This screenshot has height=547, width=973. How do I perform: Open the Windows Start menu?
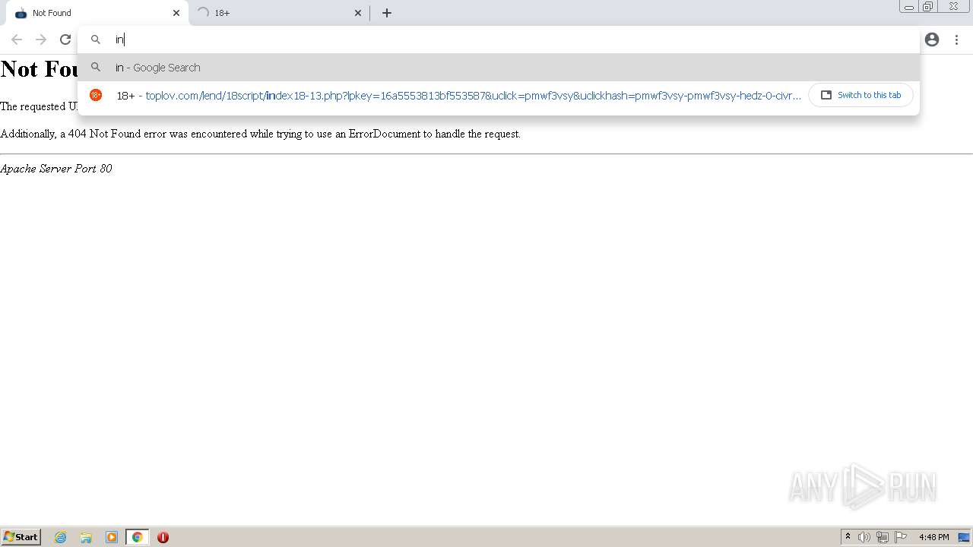(x=21, y=537)
